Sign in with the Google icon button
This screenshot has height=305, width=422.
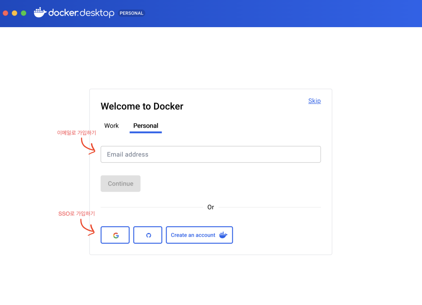115,235
